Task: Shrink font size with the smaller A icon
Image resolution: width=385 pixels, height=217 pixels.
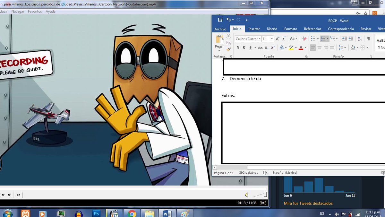Action: tap(284, 39)
